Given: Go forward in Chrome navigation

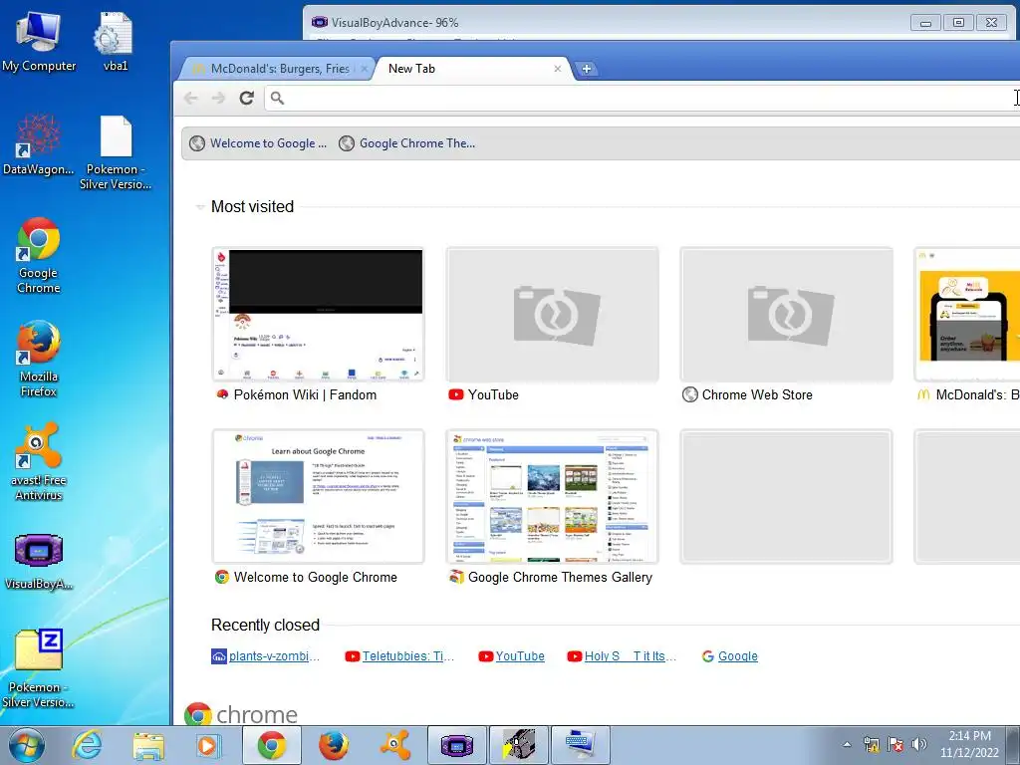Looking at the screenshot, I should click(x=218, y=99).
